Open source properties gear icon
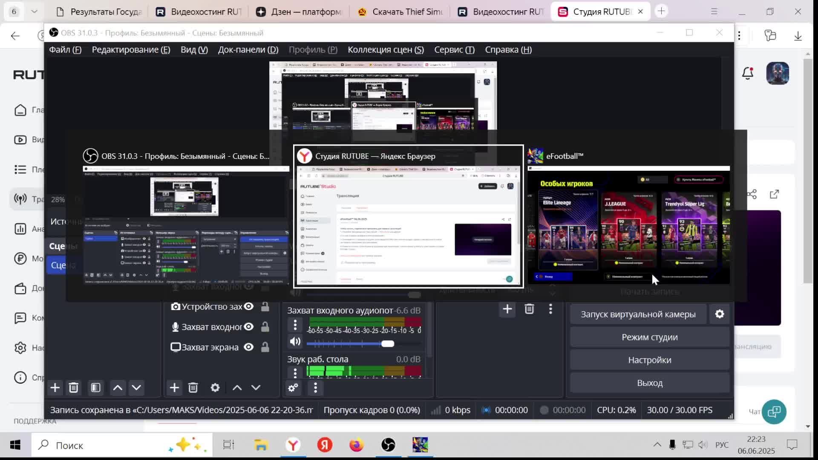 (215, 388)
